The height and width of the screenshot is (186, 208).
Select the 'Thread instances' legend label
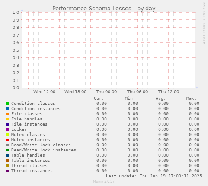point(32,171)
